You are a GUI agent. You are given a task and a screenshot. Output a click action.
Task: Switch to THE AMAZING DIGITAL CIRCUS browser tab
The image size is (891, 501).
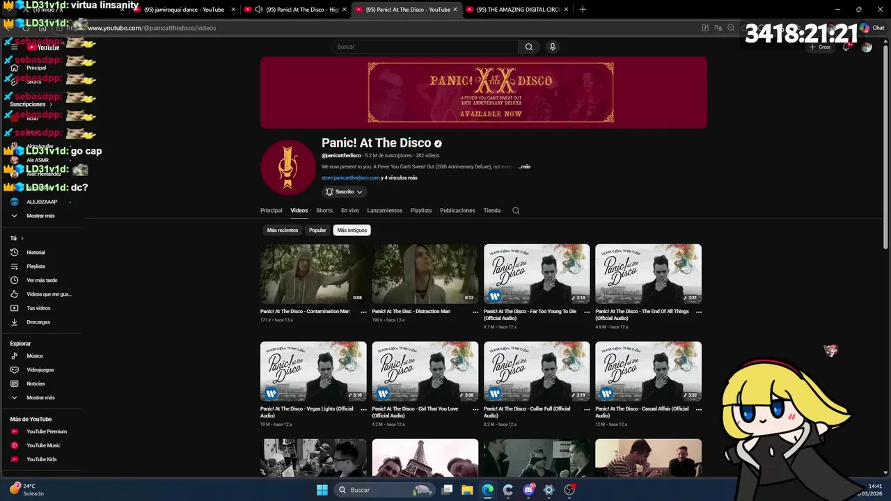[517, 10]
